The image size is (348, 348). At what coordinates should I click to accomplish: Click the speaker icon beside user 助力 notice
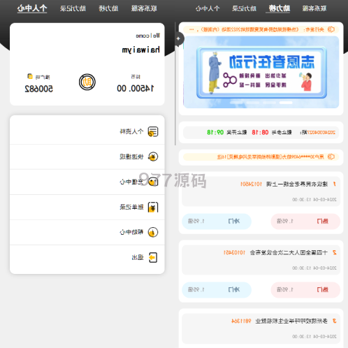(331, 157)
